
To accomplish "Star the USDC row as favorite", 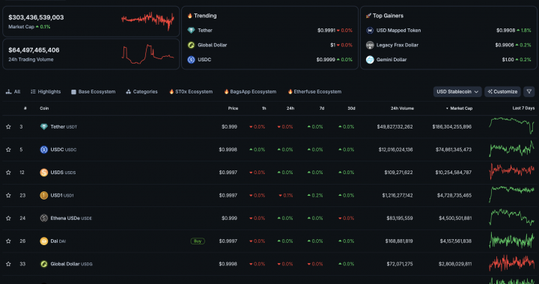I will pyautogui.click(x=8, y=149).
